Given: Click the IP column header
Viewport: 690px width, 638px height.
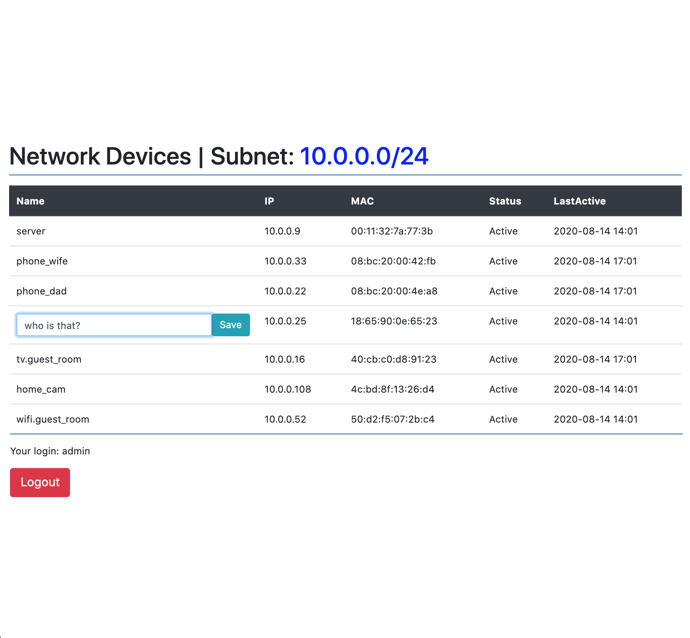Looking at the screenshot, I should [269, 201].
